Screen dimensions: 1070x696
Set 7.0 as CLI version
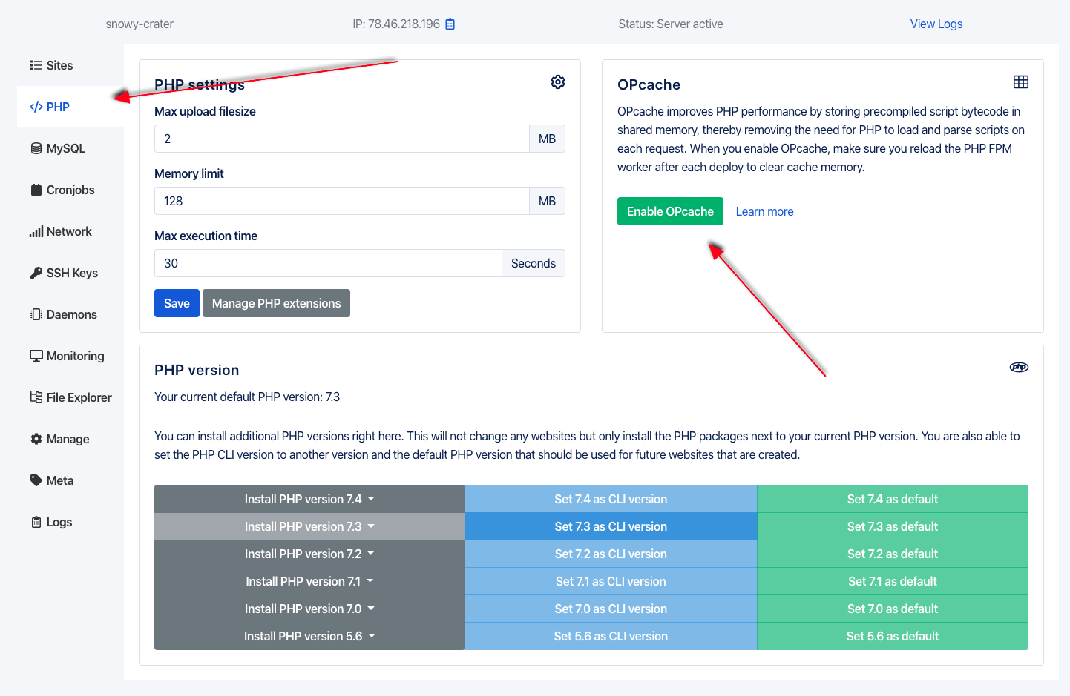pyautogui.click(x=611, y=609)
